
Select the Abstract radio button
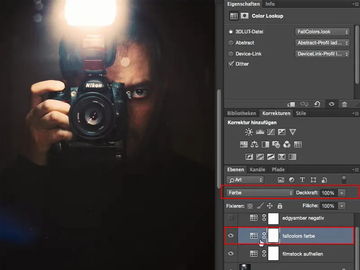coord(231,43)
